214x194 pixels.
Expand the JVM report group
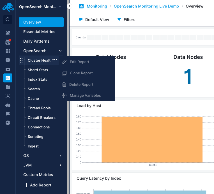(x=60, y=165)
